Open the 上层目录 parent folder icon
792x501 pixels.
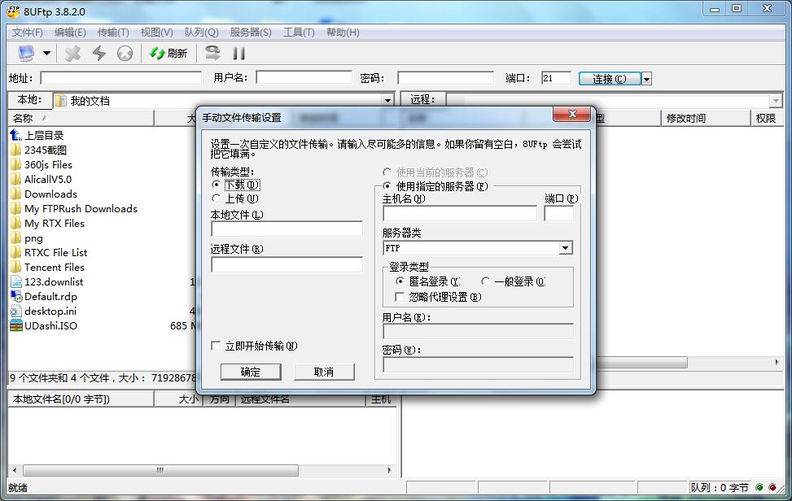point(15,135)
